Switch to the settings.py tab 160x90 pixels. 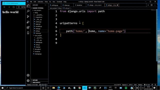55,5
